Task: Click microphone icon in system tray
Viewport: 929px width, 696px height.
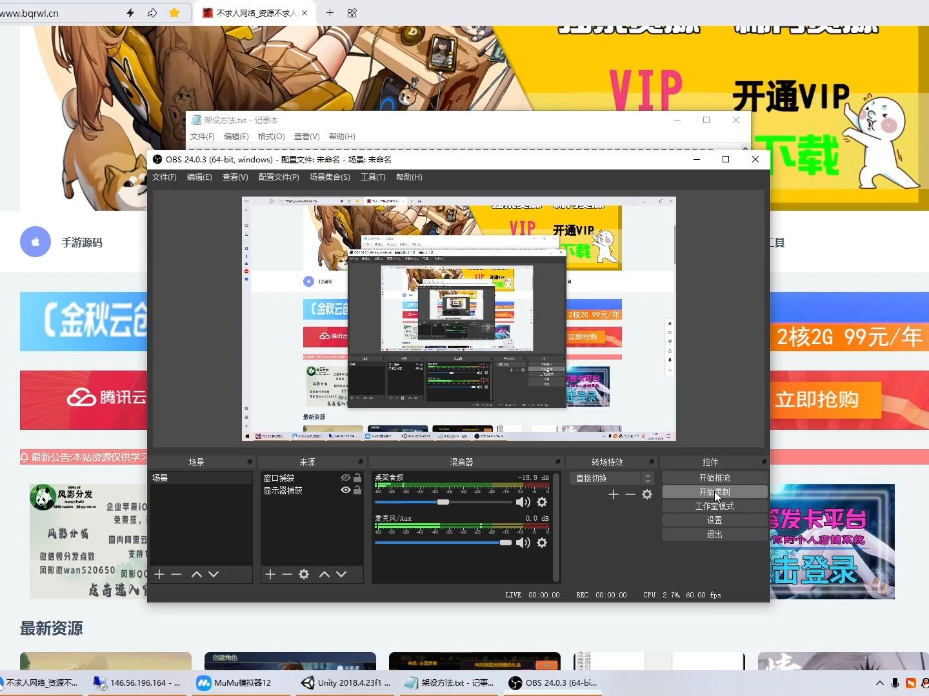Action: click(895, 683)
